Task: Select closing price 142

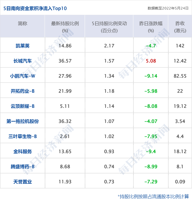Action: [180, 46]
